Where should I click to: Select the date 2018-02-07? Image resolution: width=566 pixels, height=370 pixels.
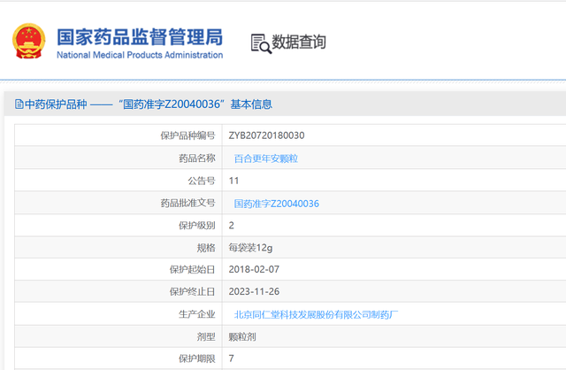[x=254, y=270]
